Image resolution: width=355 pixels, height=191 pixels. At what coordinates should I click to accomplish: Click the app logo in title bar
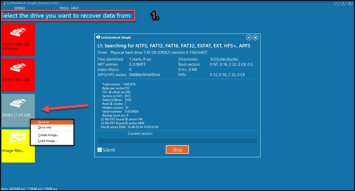click(4, 3)
